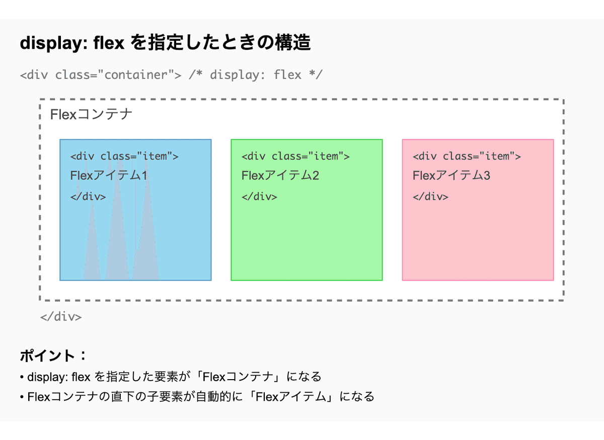
Task: Click the closing </div> inside blue box
Action: tap(88, 196)
